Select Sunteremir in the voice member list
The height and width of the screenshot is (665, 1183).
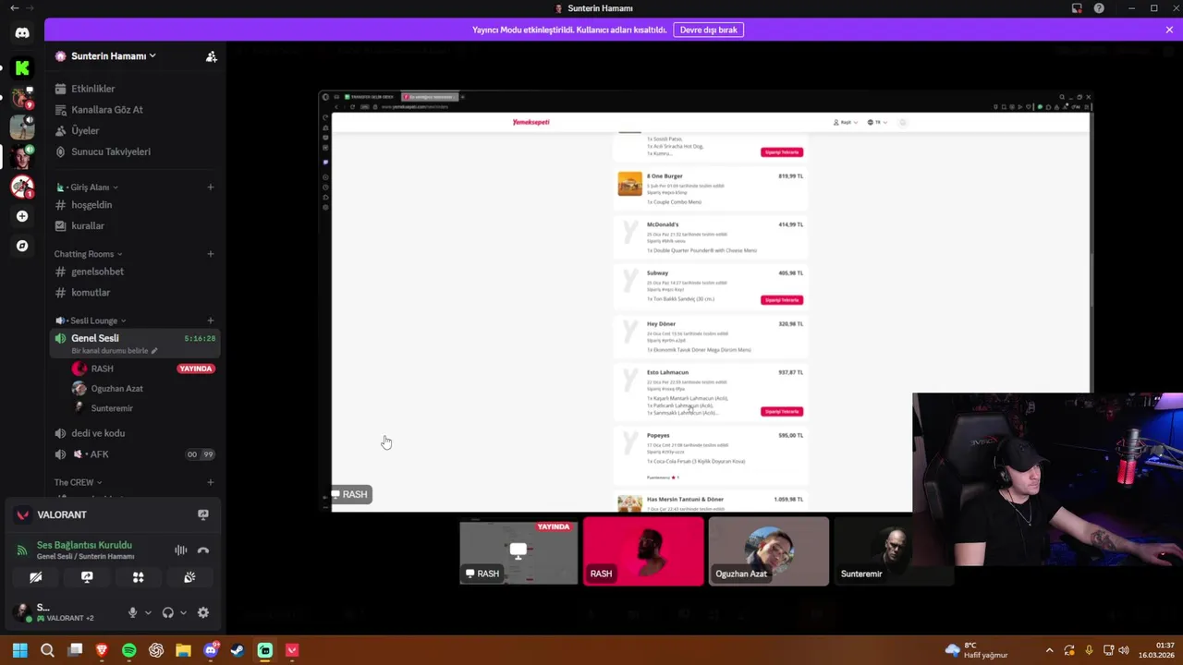click(x=142, y=408)
